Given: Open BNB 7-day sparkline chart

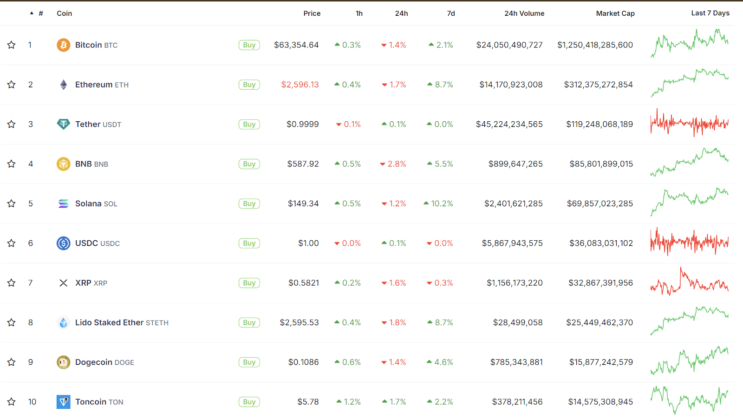Looking at the screenshot, I should tap(690, 162).
